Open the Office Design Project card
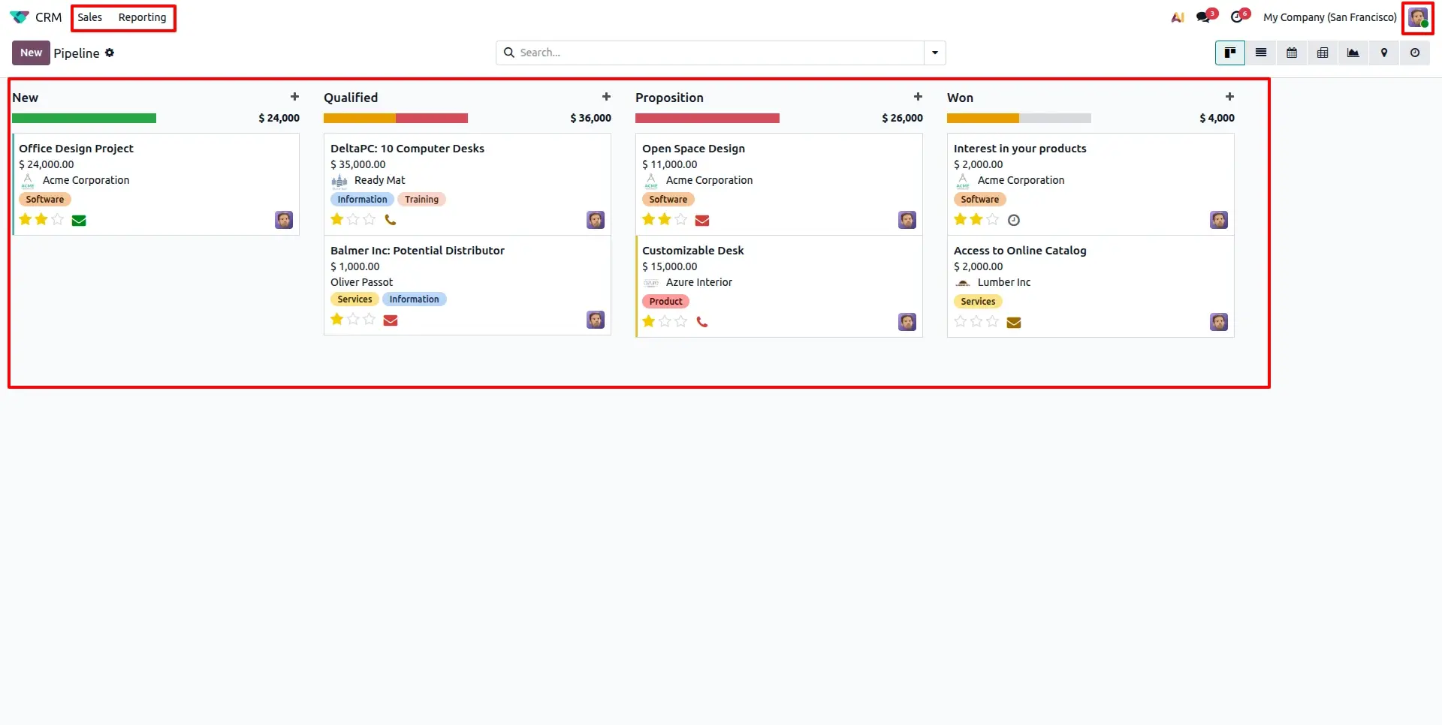 (x=156, y=184)
